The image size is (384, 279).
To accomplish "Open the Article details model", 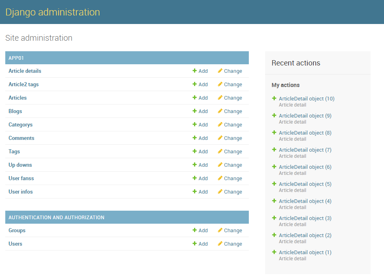I will (25, 71).
